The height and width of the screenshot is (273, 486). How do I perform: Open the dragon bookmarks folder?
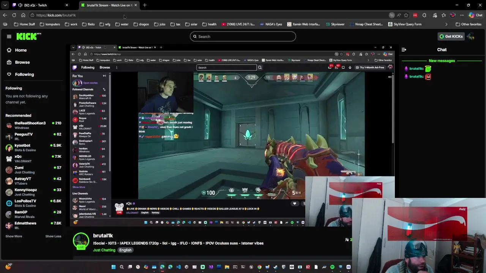(141, 24)
